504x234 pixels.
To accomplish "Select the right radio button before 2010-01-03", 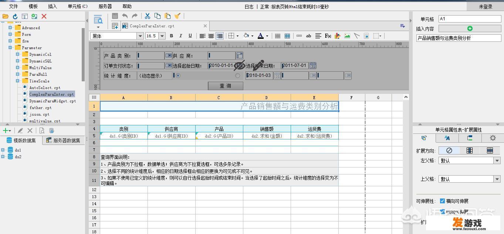I will pos(237,75).
